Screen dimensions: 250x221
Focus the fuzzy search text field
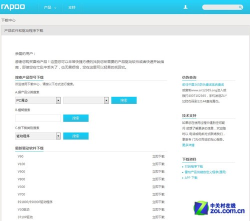point(38,118)
